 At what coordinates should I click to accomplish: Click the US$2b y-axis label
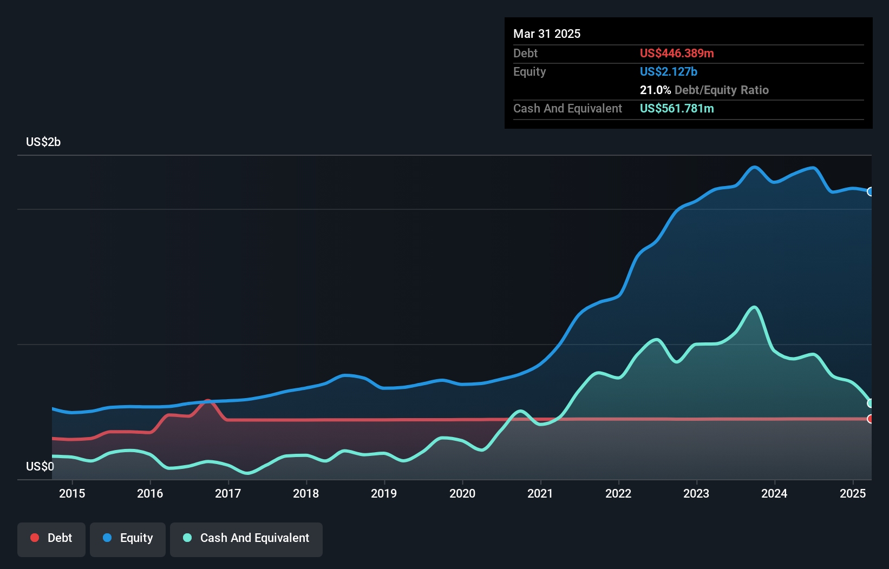(43, 142)
